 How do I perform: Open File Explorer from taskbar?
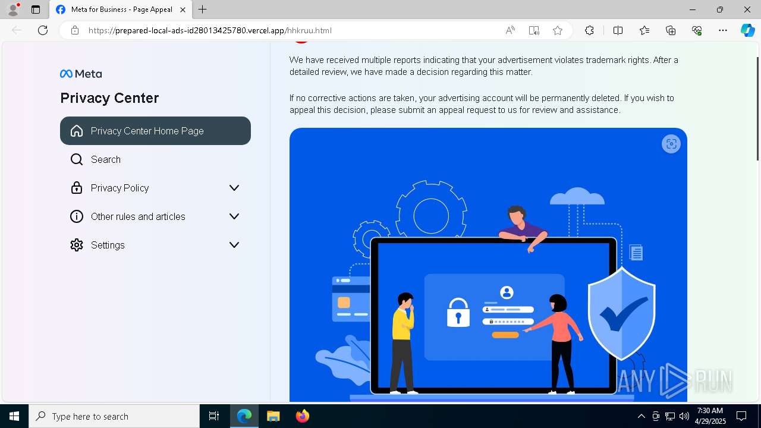[273, 416]
